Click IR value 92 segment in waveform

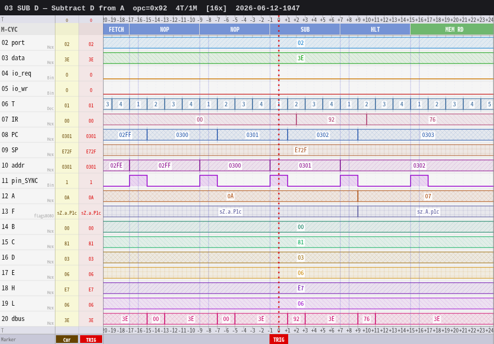pos(331,119)
